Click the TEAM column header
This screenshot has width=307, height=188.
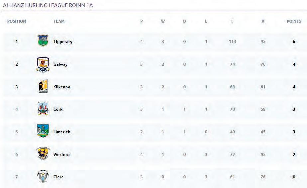tap(59, 21)
